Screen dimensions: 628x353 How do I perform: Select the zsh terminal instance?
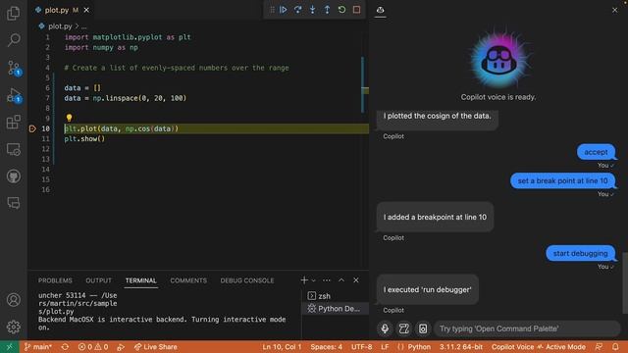pyautogui.click(x=335, y=296)
